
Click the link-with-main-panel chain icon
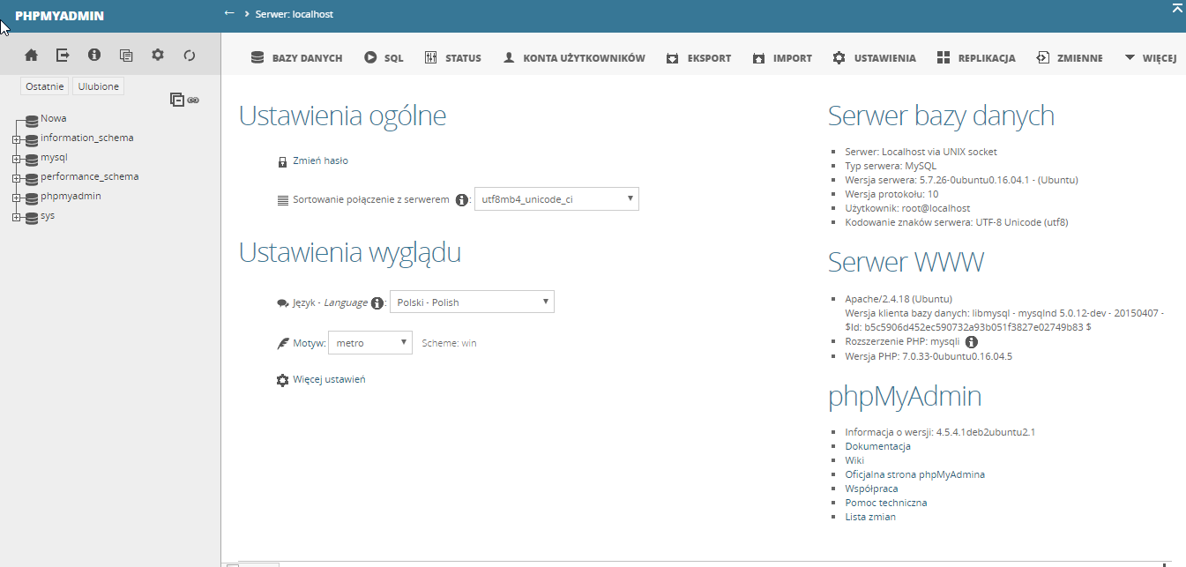(x=193, y=101)
